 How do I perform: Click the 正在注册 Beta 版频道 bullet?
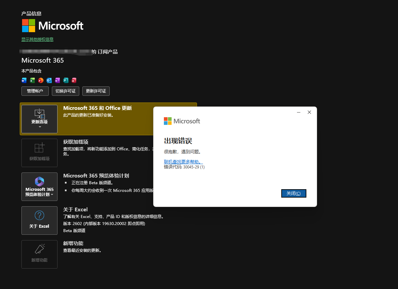[x=92, y=183]
